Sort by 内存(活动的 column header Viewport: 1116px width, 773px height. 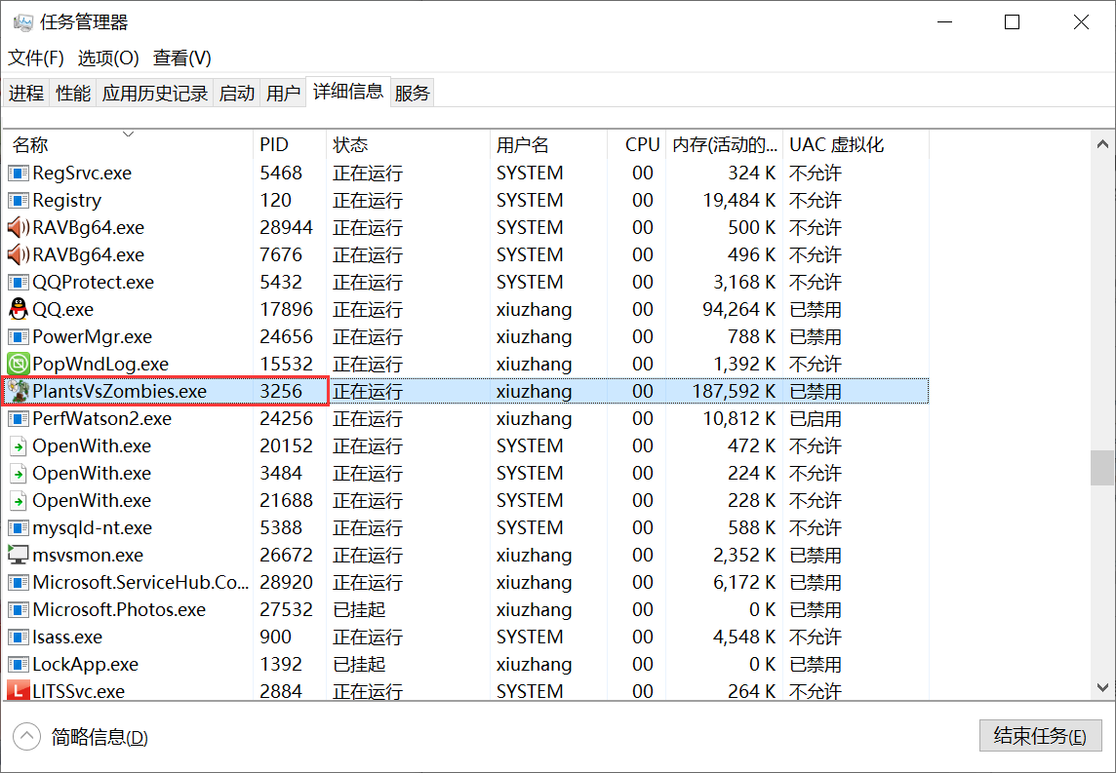725,144
